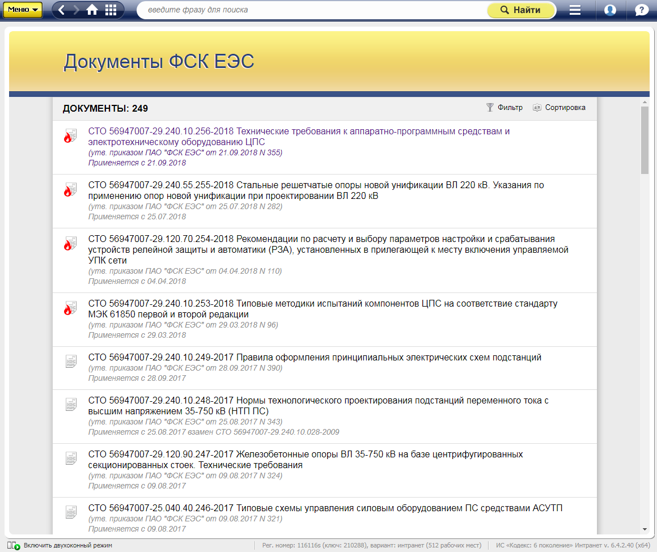Screen dimensions: 657x552
Task: Go to the home page icon
Action: pyautogui.click(x=92, y=10)
